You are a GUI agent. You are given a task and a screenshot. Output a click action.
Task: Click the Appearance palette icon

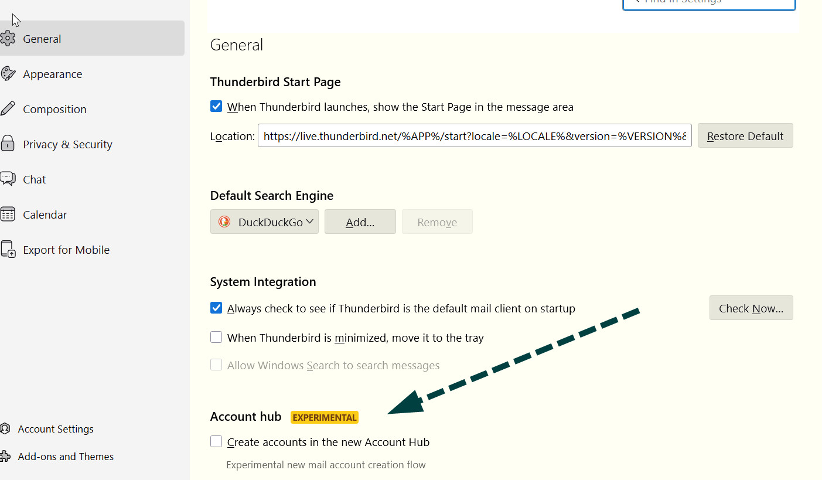click(x=8, y=74)
